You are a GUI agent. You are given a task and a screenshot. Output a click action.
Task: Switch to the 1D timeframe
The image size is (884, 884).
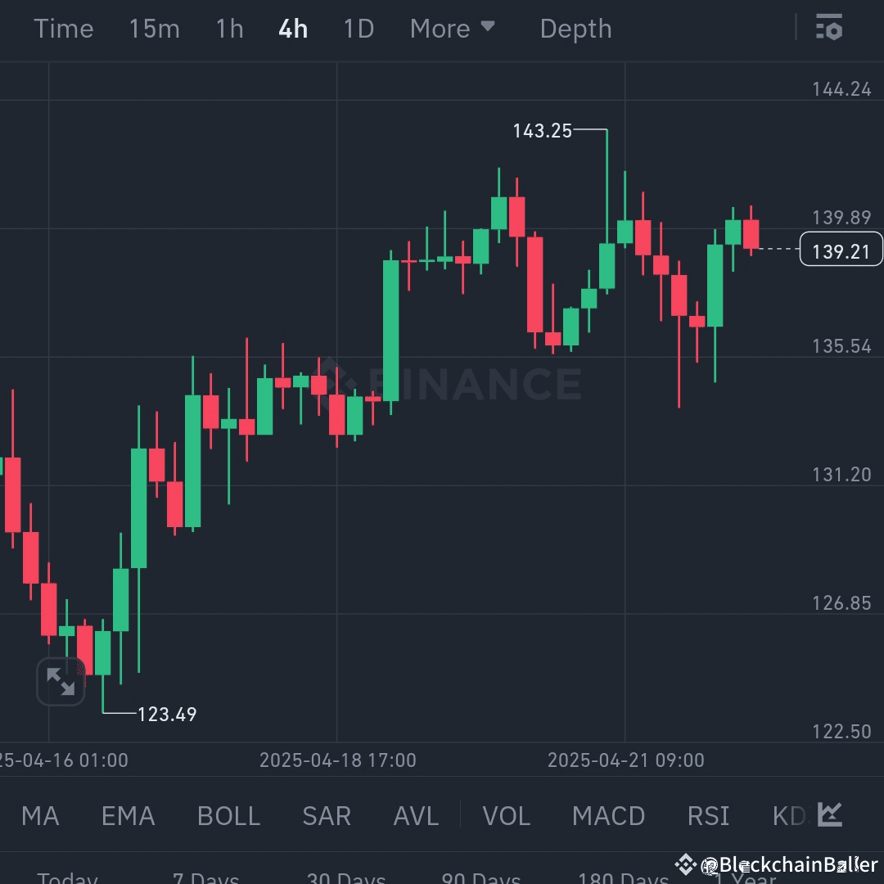pyautogui.click(x=358, y=29)
